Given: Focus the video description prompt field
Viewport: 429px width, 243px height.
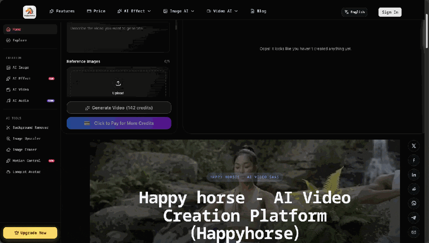Looking at the screenshot, I should click(118, 37).
